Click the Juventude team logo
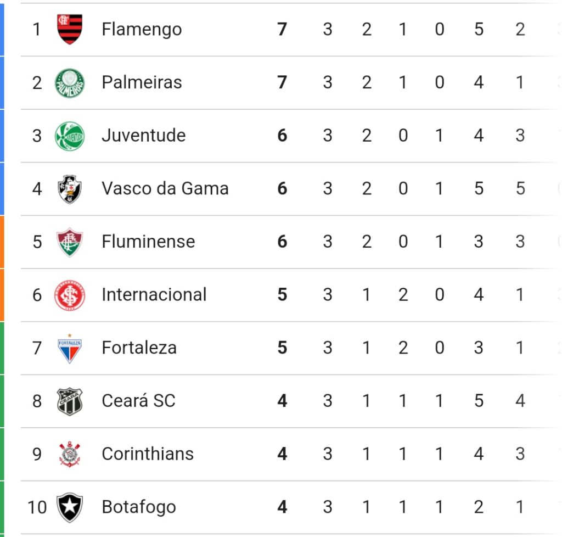The height and width of the screenshot is (537, 562). pyautogui.click(x=70, y=136)
